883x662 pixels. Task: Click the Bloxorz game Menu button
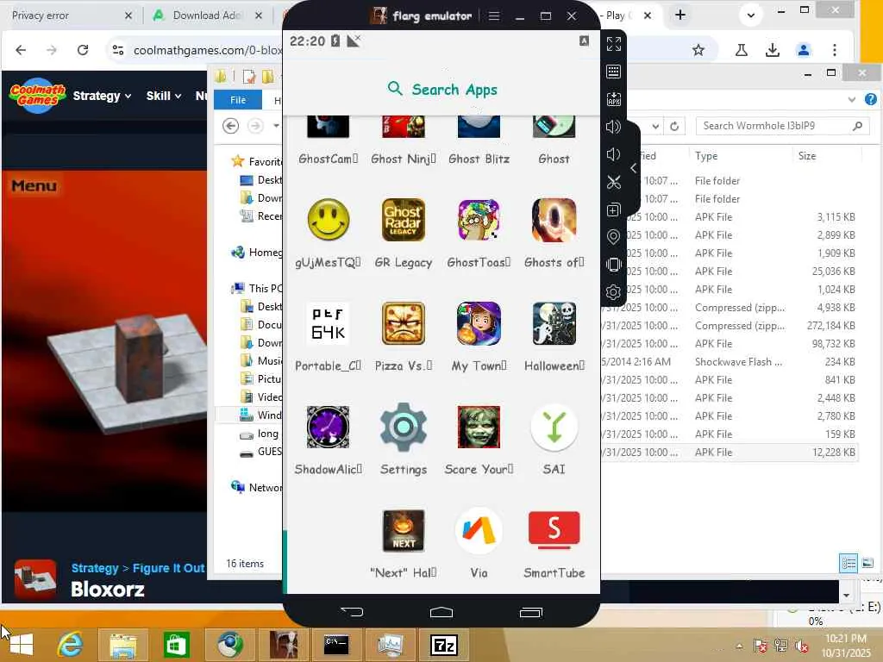pos(34,186)
